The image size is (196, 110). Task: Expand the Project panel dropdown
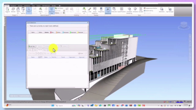point(15,15)
